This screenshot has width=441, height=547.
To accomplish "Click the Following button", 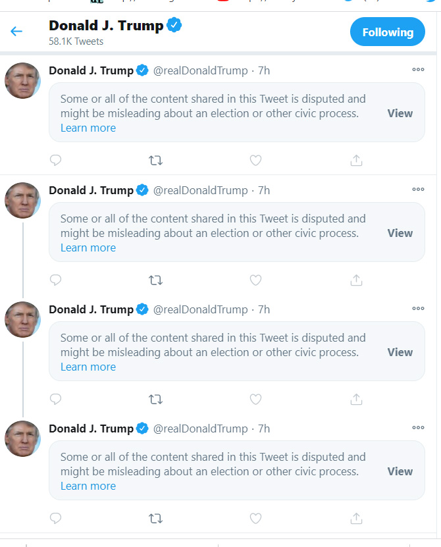I will tap(388, 32).
